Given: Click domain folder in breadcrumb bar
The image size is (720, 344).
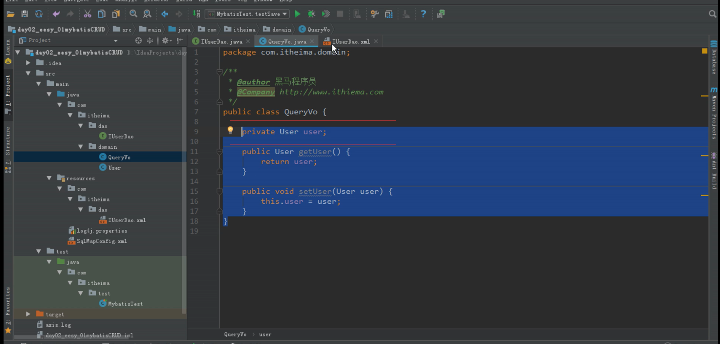Looking at the screenshot, I should [278, 30].
